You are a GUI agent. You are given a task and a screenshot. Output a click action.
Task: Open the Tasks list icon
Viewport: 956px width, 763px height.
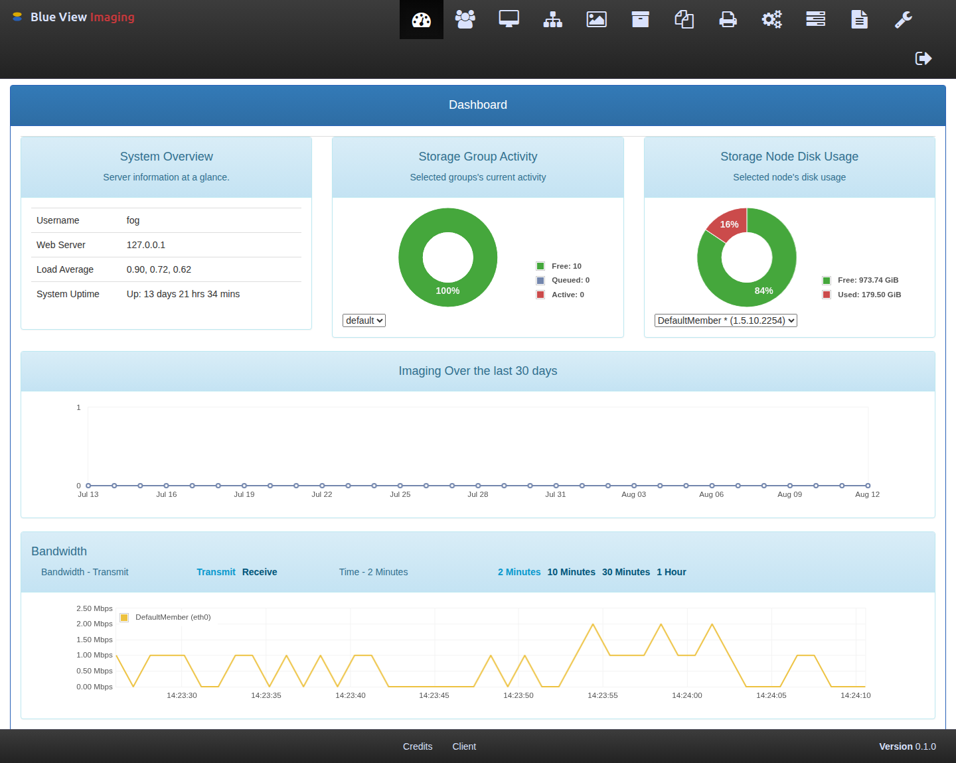(x=816, y=19)
